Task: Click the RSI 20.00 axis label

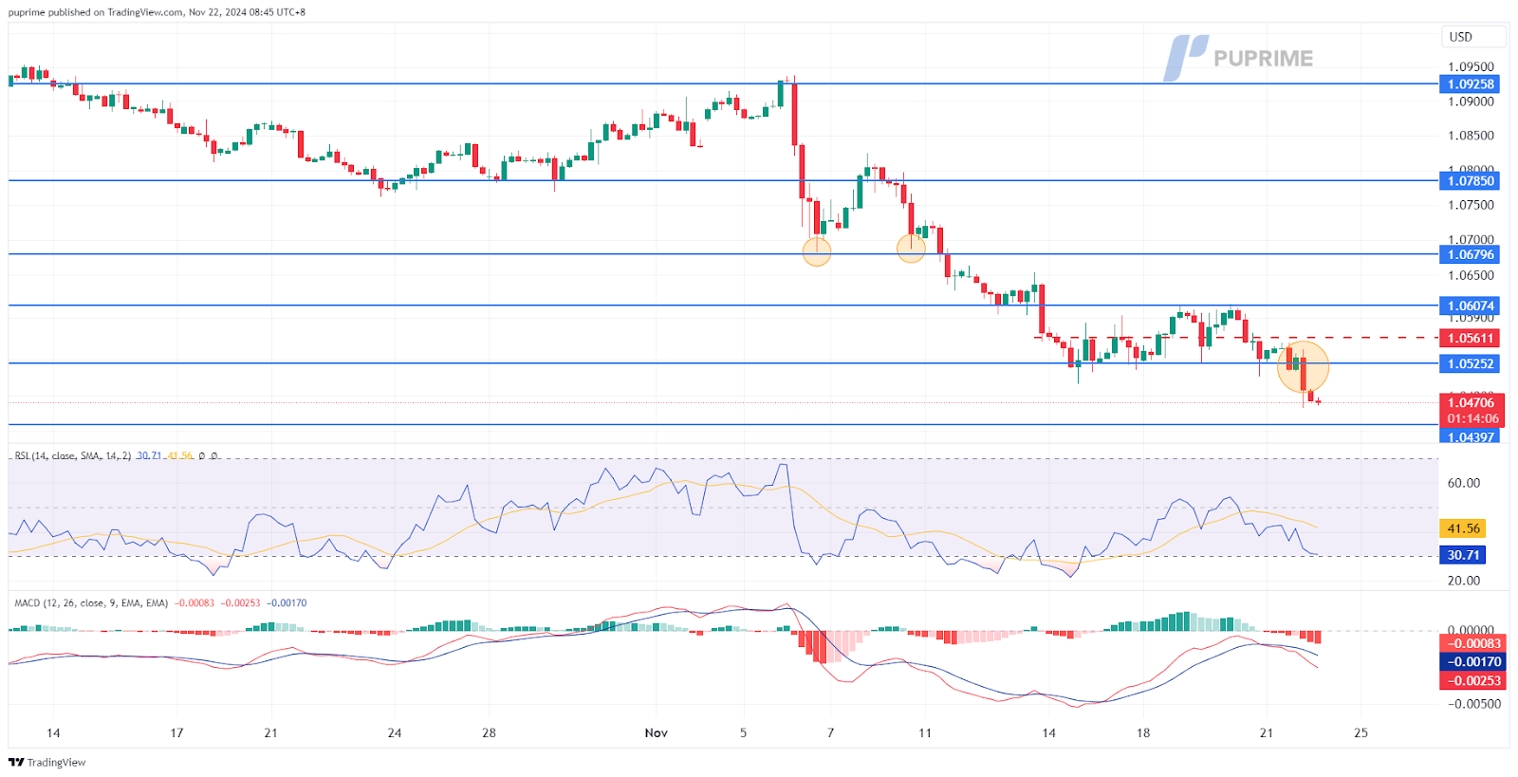Action: [x=1464, y=581]
